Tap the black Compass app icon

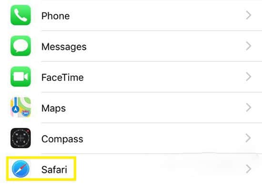(20, 138)
